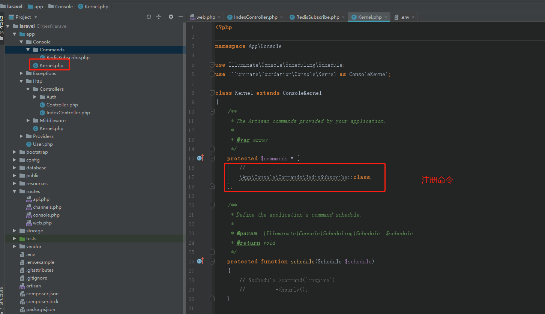Expand the Auth folder
The height and width of the screenshot is (314, 545).
point(35,97)
